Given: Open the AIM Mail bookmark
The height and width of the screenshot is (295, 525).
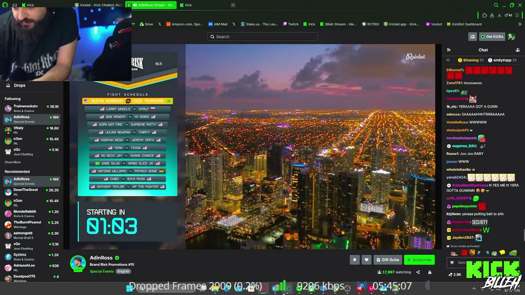Looking at the screenshot, I should (218, 24).
